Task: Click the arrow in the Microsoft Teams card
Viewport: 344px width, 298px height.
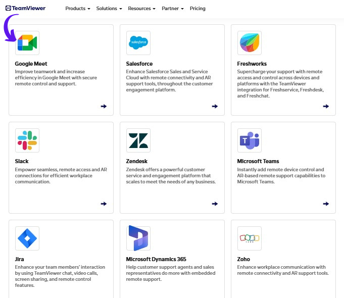Action: pos(326,204)
